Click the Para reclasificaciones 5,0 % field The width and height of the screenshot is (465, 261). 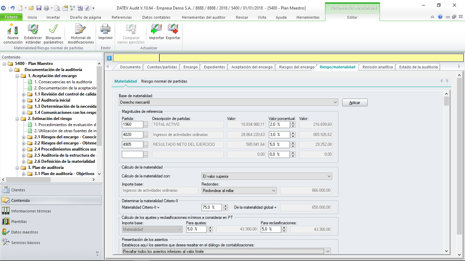tap(271, 229)
